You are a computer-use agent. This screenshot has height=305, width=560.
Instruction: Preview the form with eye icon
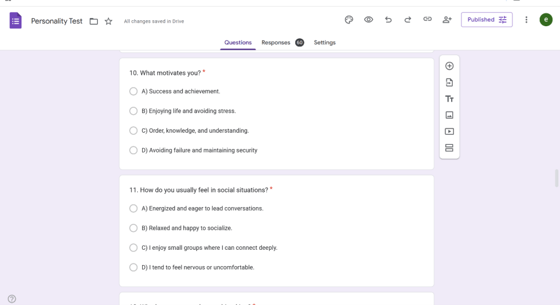369,20
